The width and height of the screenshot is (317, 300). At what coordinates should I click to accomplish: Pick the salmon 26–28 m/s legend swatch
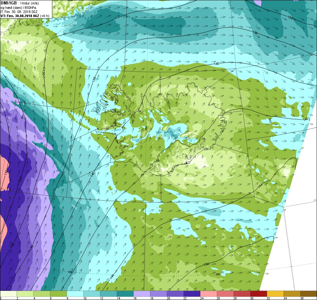[x=225, y=294]
